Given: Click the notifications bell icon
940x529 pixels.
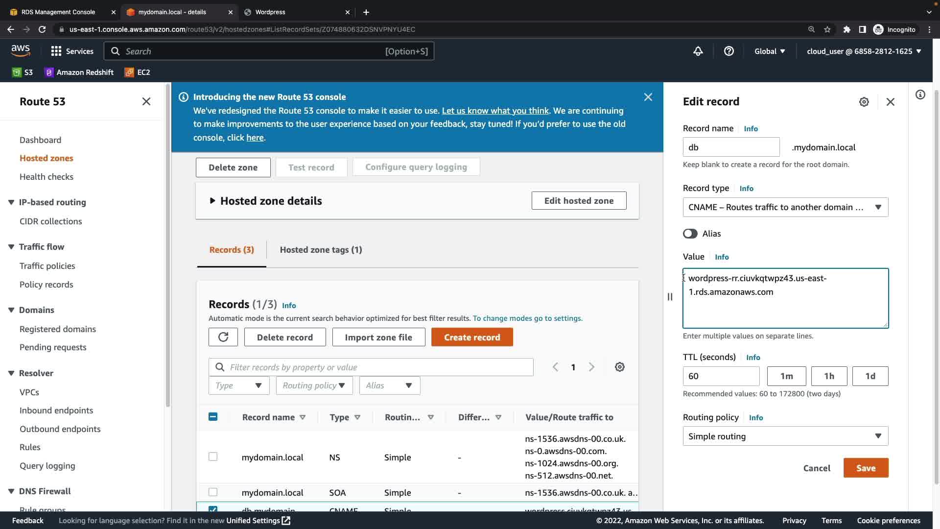Looking at the screenshot, I should [x=698, y=51].
